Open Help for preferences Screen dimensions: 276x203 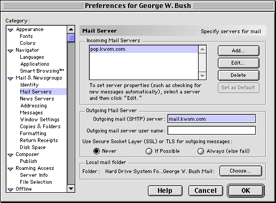point(165,191)
